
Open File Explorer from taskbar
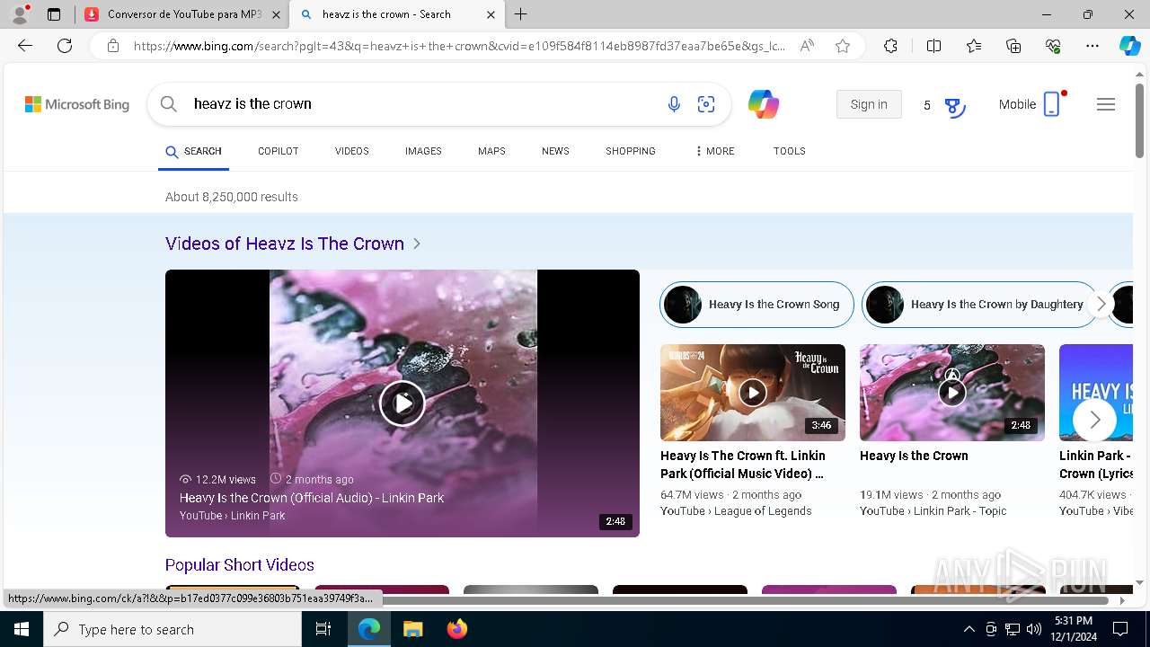pyautogui.click(x=412, y=629)
